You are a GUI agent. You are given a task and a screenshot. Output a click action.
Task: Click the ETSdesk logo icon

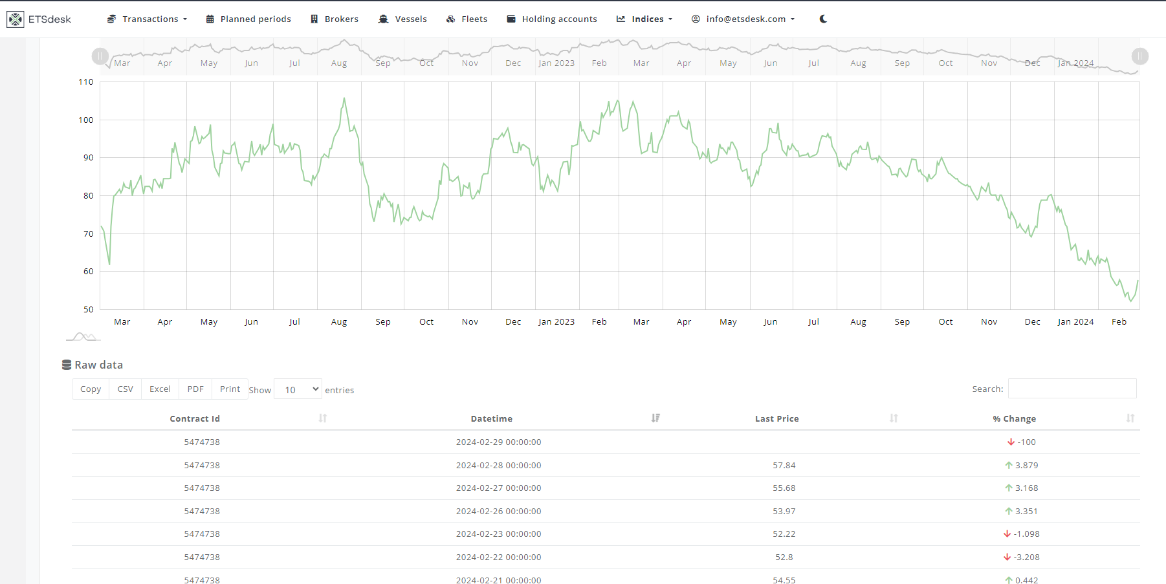click(15, 19)
